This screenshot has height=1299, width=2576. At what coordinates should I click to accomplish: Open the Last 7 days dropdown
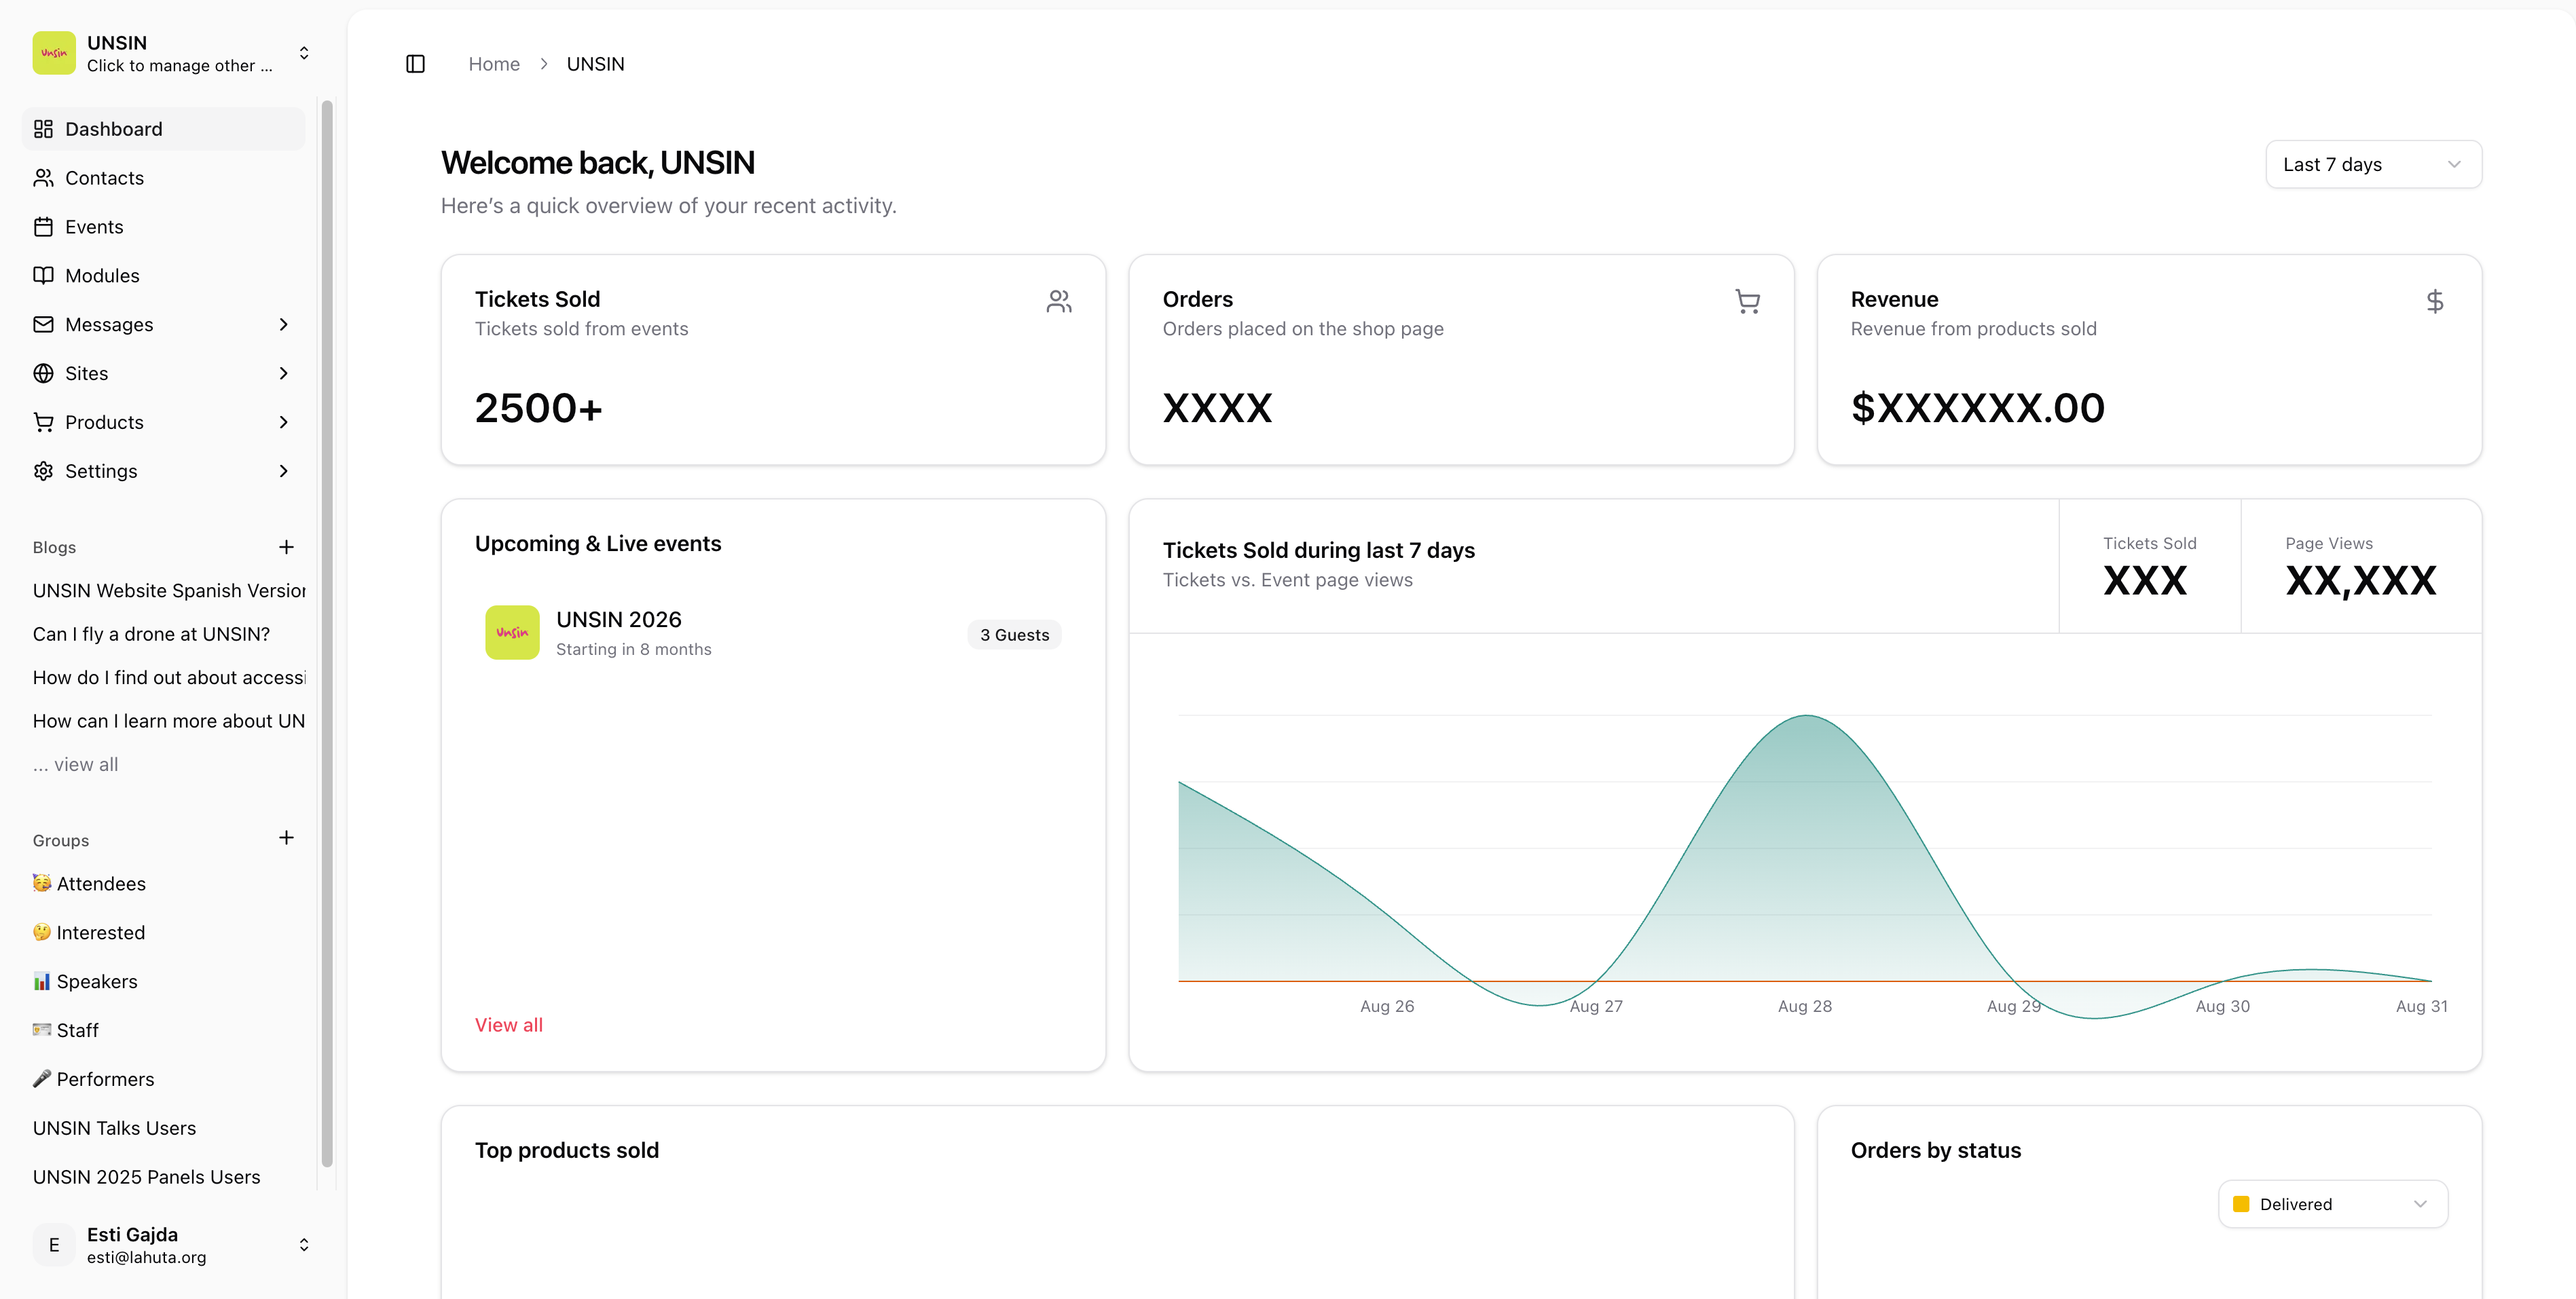click(x=2373, y=165)
